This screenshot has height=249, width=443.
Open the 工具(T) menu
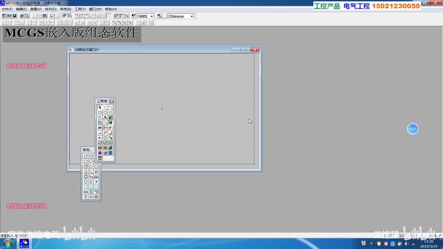point(80,9)
